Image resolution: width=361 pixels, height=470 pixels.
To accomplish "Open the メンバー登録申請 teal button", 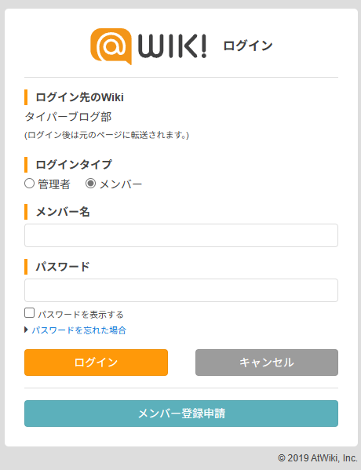I will coord(181,414).
